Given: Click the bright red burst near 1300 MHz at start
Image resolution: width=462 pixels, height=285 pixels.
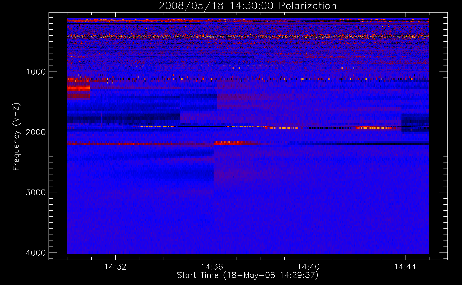Looking at the screenshot, I should tap(78, 88).
